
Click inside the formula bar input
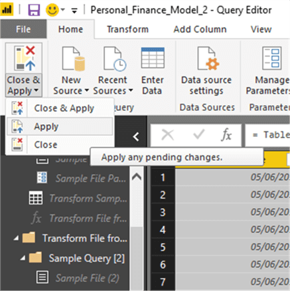[267, 135]
